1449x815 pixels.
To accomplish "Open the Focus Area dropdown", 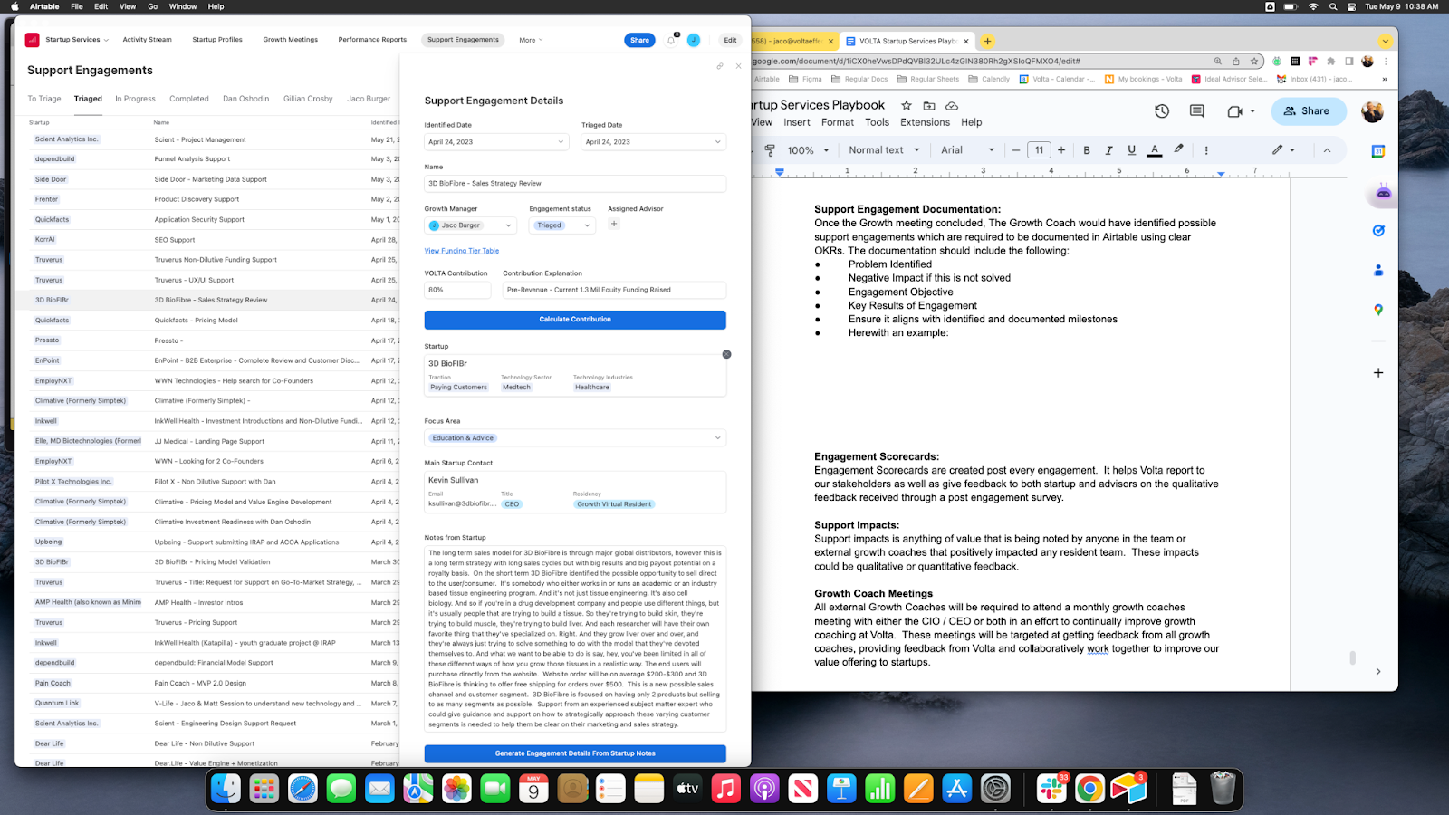I will pos(575,438).
